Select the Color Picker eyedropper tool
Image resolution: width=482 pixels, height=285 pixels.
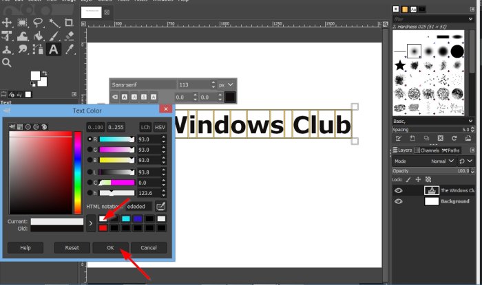69,49
